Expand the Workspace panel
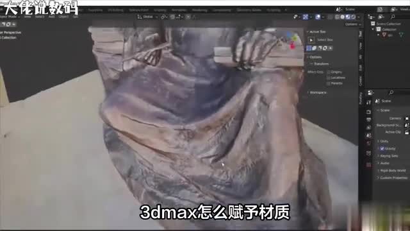Image resolution: width=410 pixels, height=231 pixels. click(x=316, y=92)
